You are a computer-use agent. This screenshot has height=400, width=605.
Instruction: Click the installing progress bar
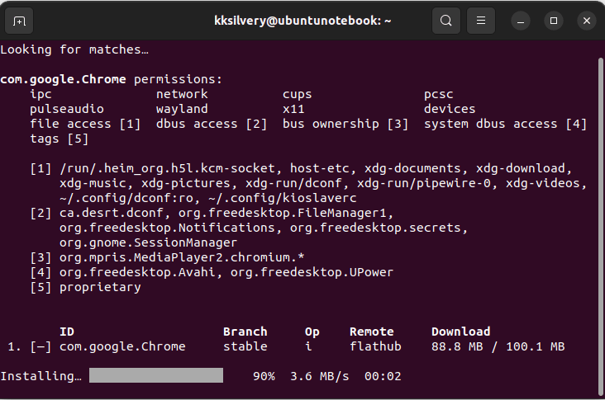156,375
